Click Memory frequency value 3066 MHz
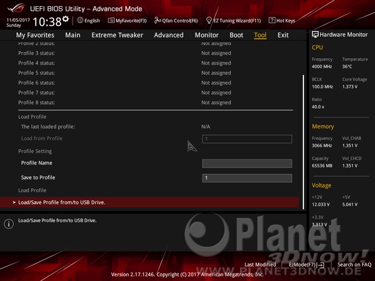Viewport: 375px width, 281px height. (x=322, y=146)
